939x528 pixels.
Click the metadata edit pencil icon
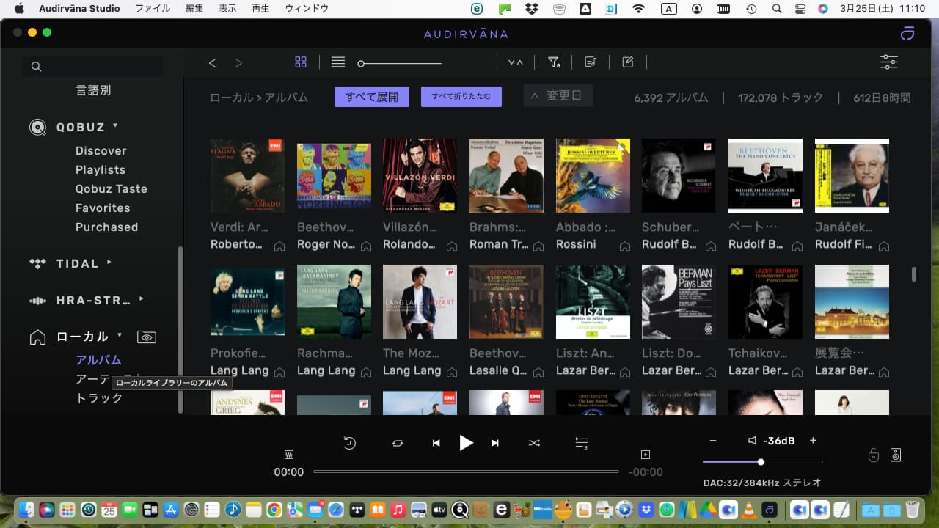tap(628, 62)
